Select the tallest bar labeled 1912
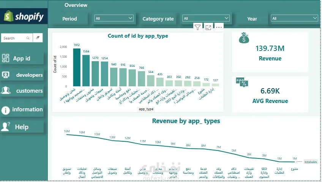This screenshot has height=182, width=322. pos(77,67)
